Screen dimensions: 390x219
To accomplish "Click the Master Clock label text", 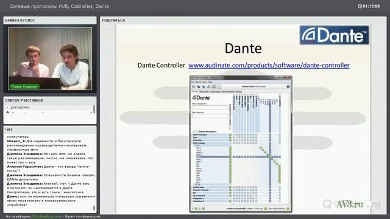I will [x=248, y=86].
